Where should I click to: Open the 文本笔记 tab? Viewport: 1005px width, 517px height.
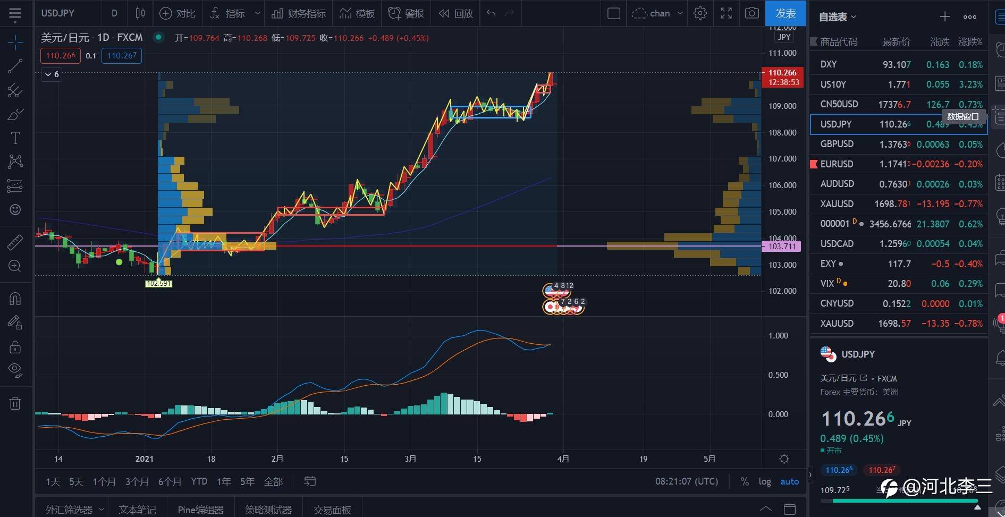coord(137,510)
